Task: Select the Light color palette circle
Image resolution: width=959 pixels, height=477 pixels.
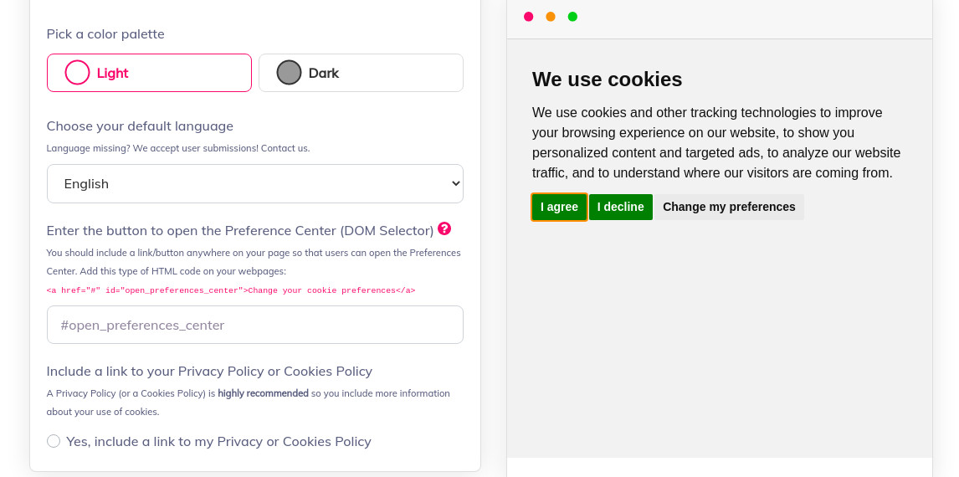Action: point(78,73)
